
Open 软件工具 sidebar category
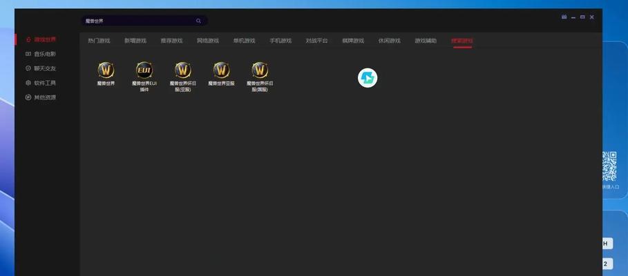click(41, 83)
